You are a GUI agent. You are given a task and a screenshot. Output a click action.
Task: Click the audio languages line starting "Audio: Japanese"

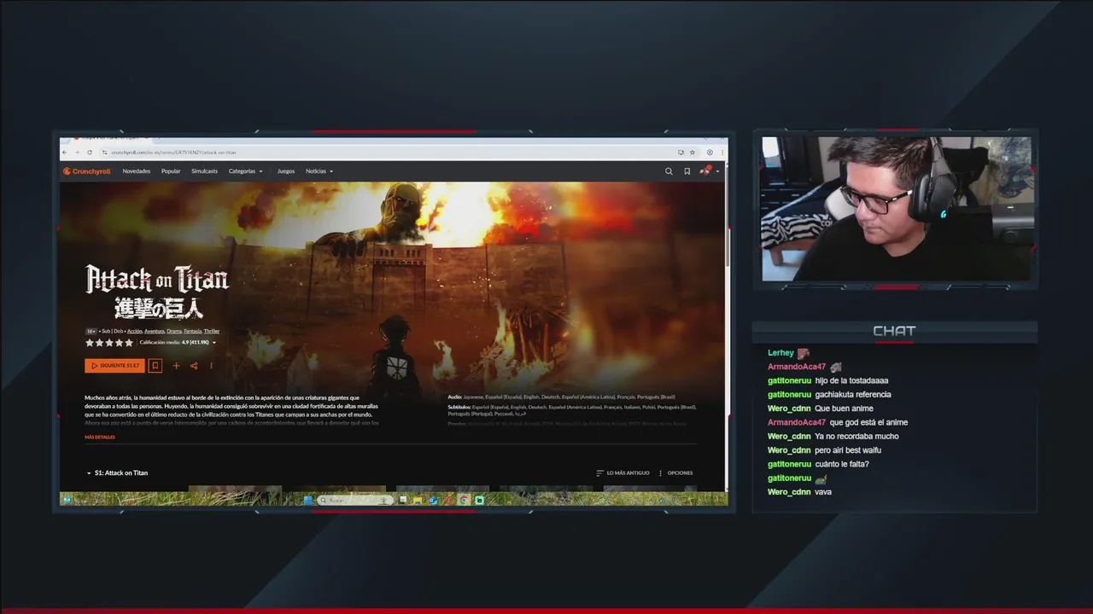(x=561, y=397)
